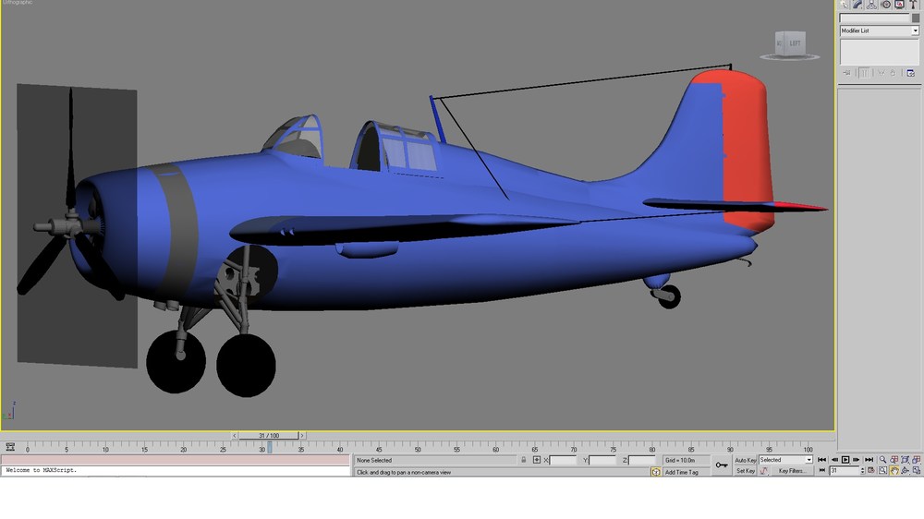
Task: Play the animation
Action: point(845,460)
